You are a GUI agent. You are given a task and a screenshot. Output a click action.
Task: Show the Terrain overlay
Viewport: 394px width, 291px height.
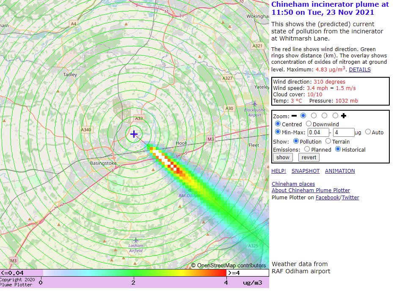(x=328, y=141)
